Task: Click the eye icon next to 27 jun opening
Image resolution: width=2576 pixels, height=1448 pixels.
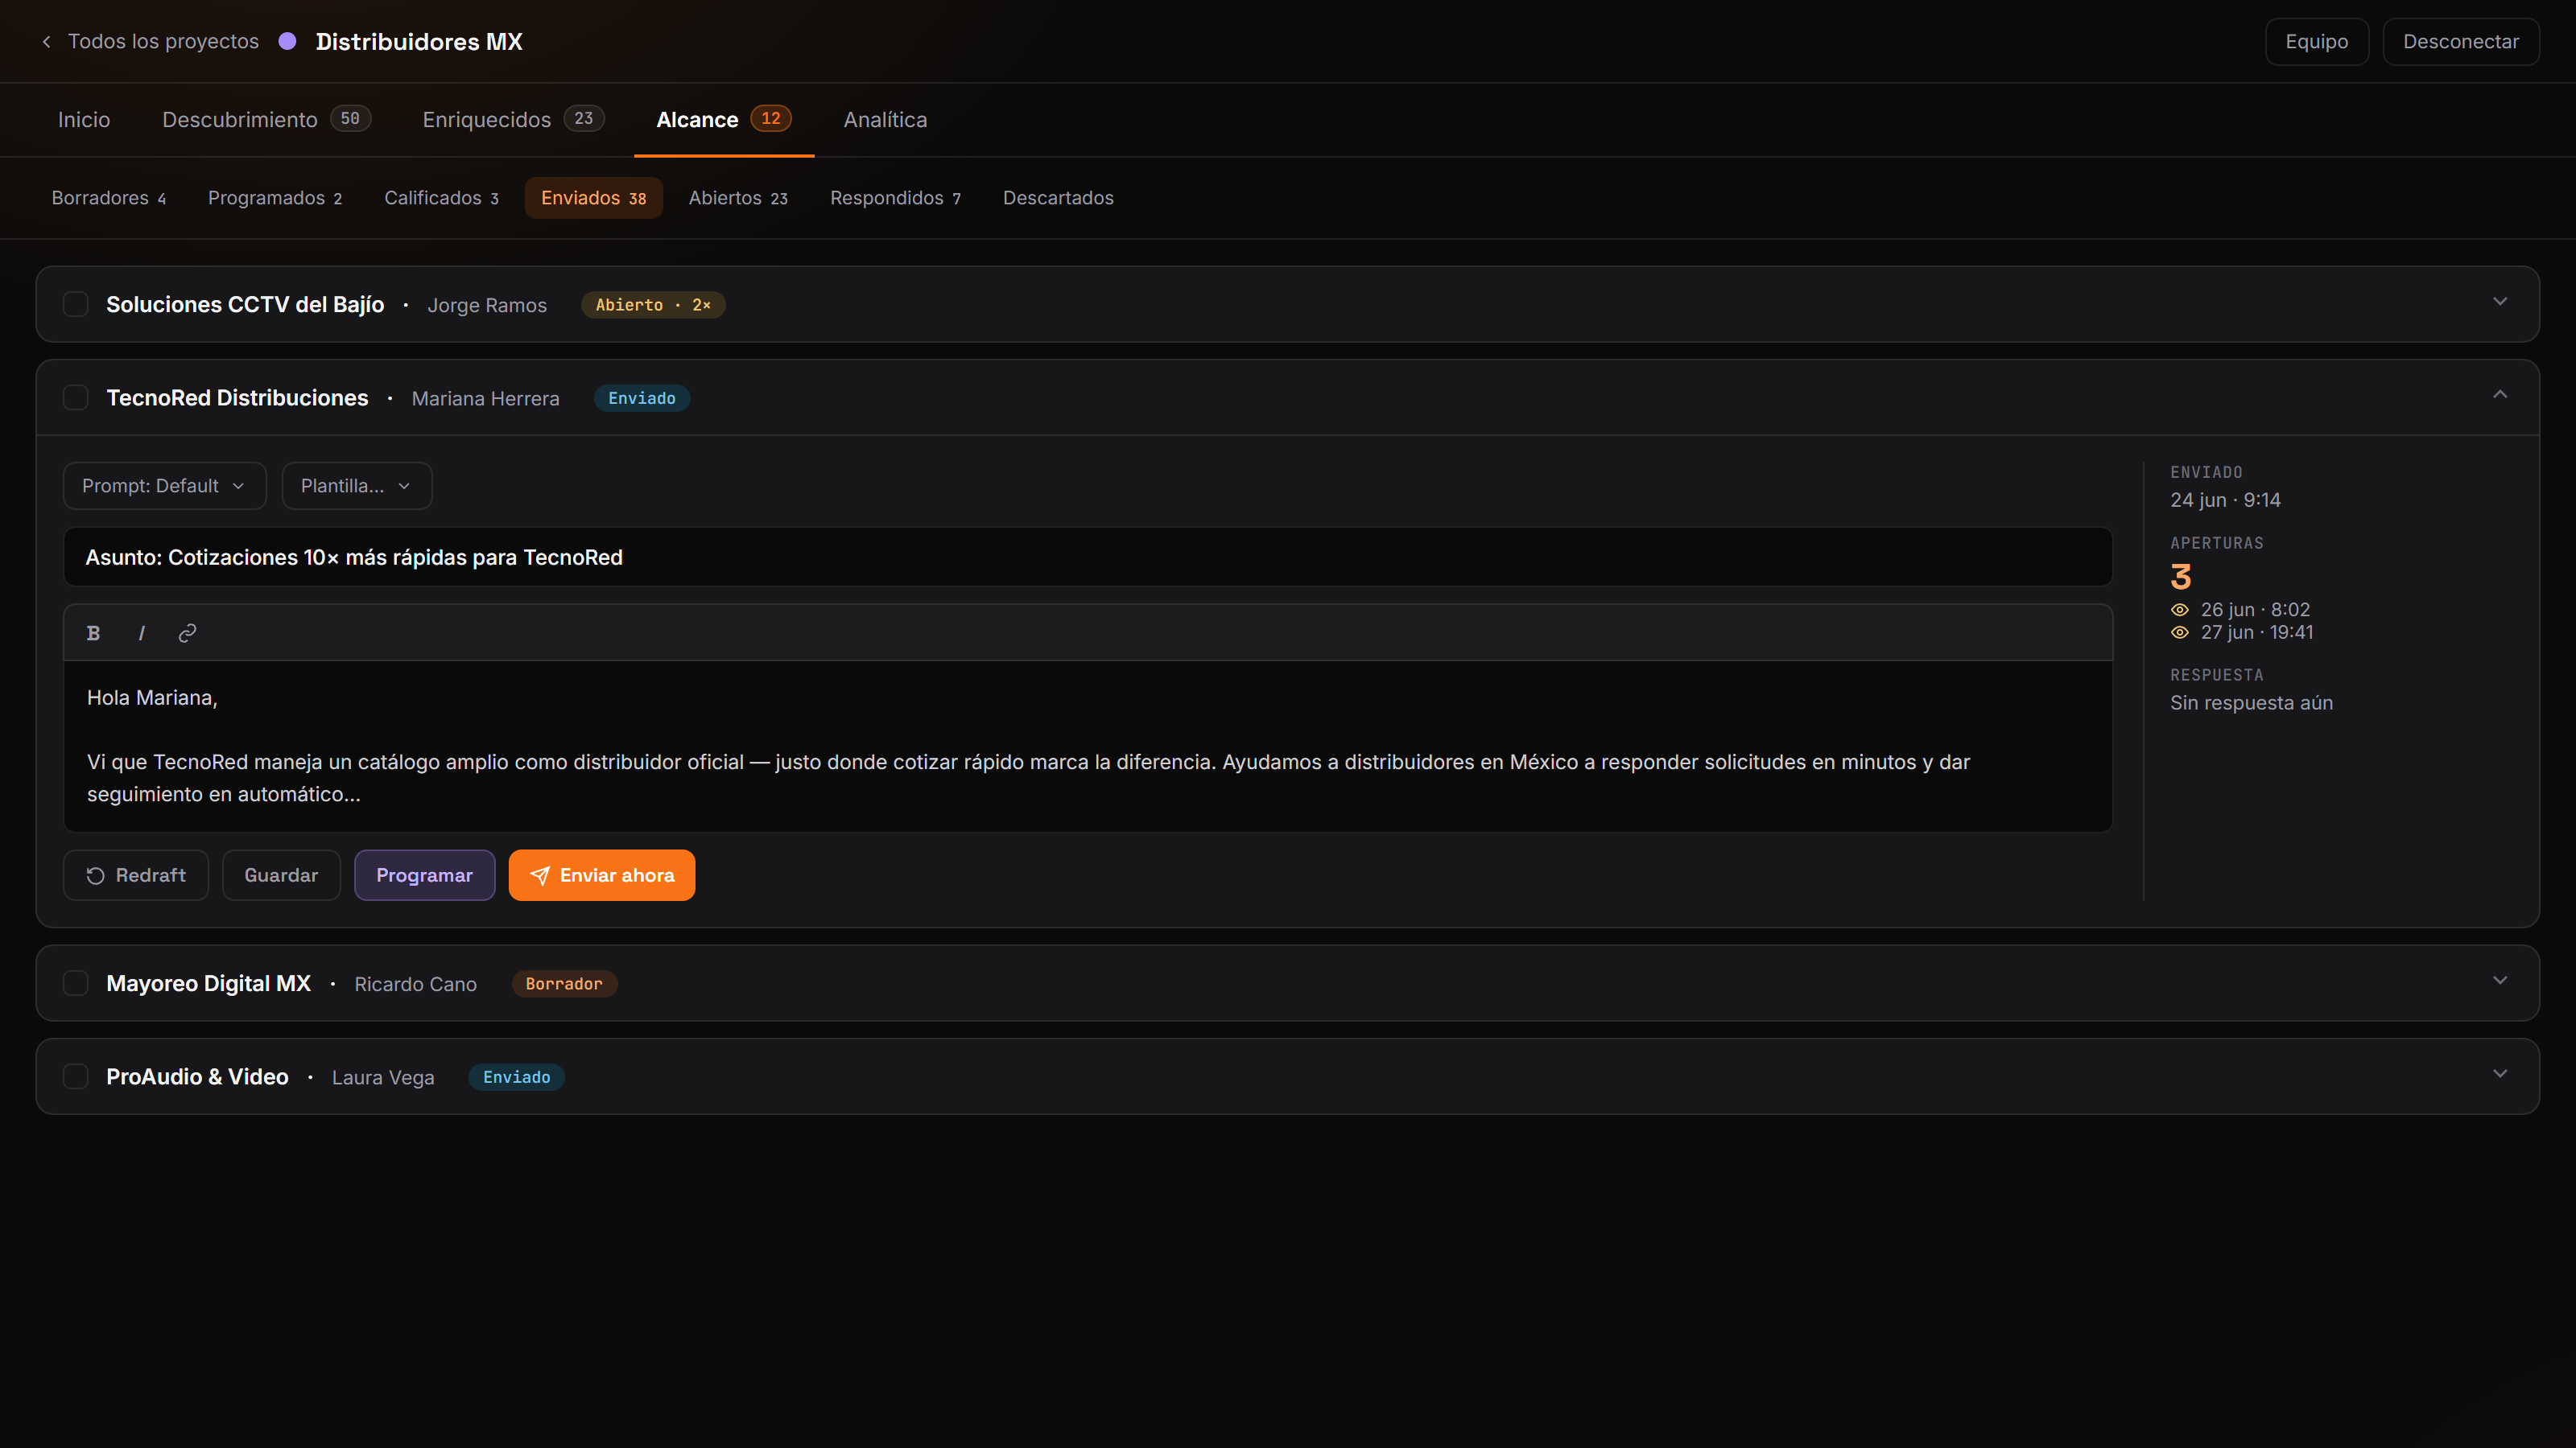Action: 2180,632
